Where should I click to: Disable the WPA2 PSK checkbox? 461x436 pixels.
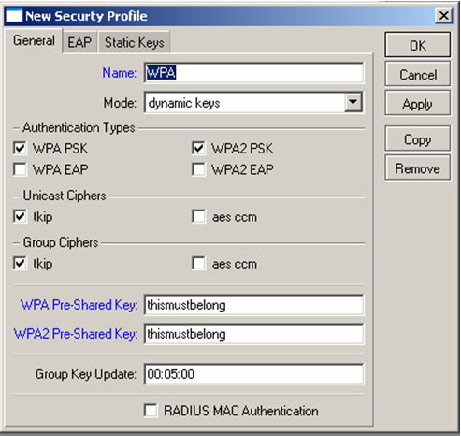[198, 148]
